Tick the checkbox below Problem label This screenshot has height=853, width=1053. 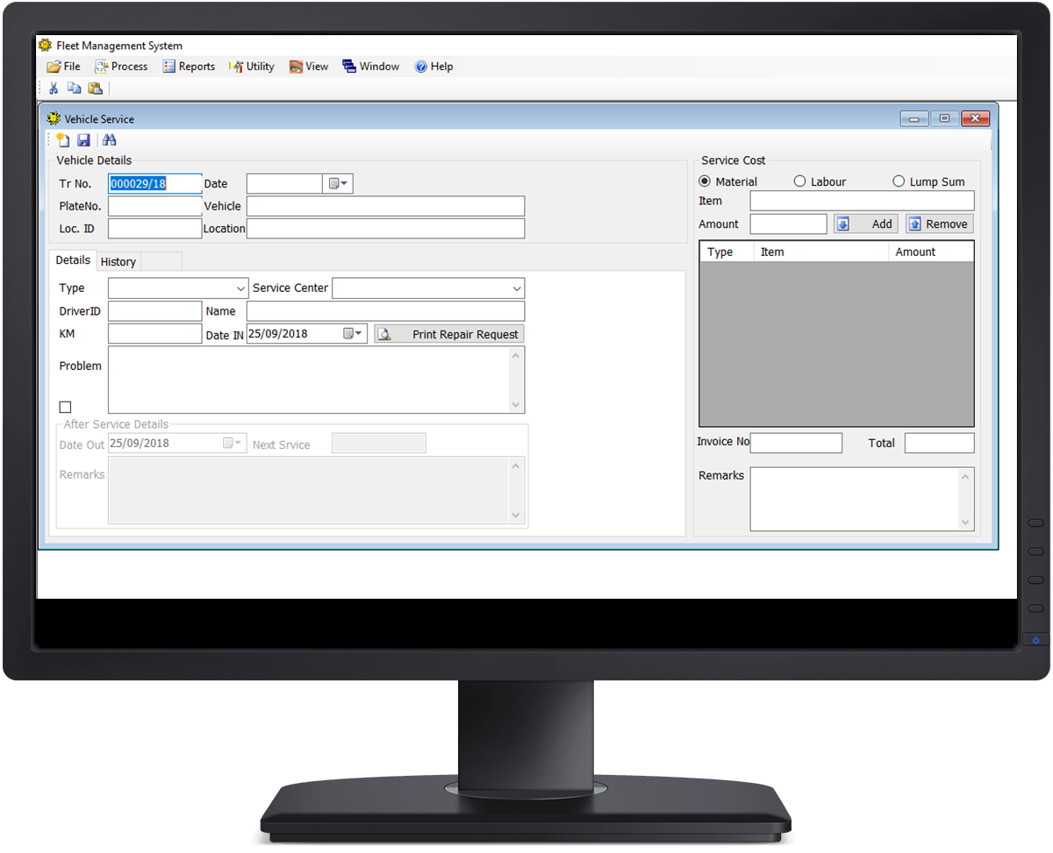pyautogui.click(x=65, y=407)
